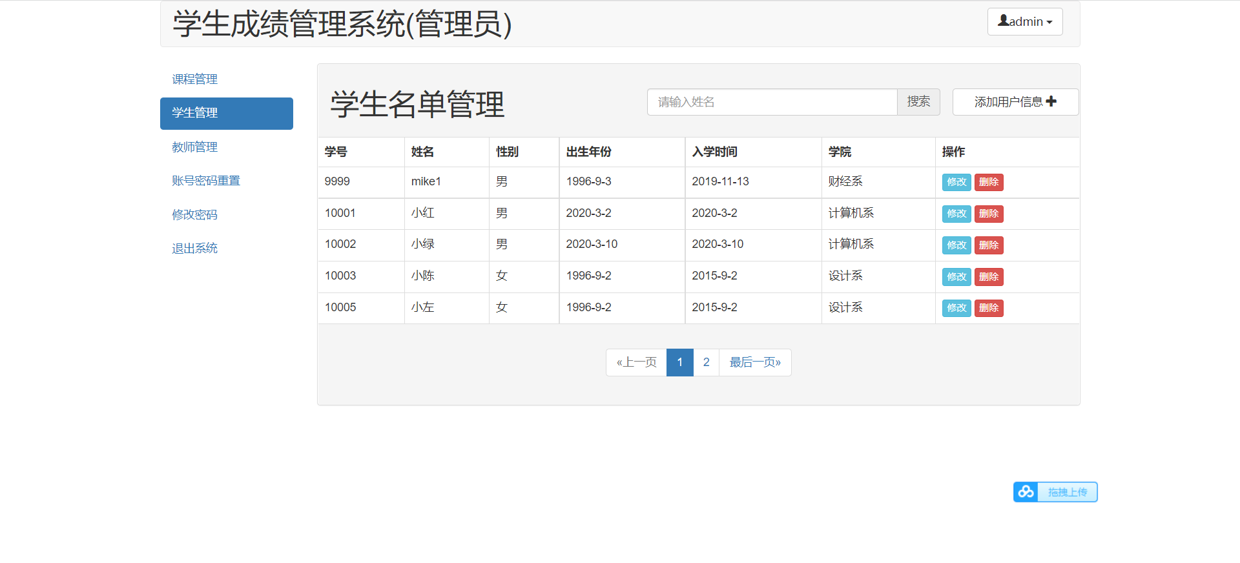Edit student 9999 with 修改

(x=956, y=182)
